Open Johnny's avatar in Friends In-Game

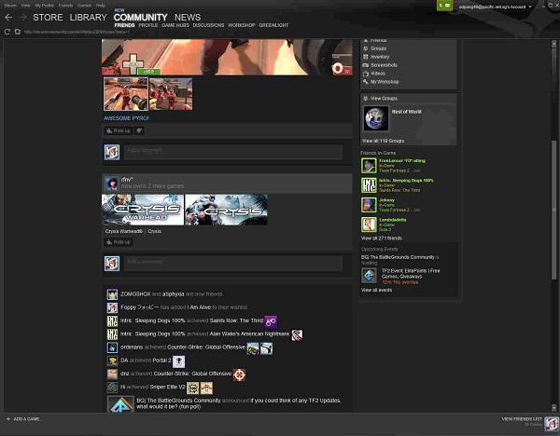tap(369, 205)
